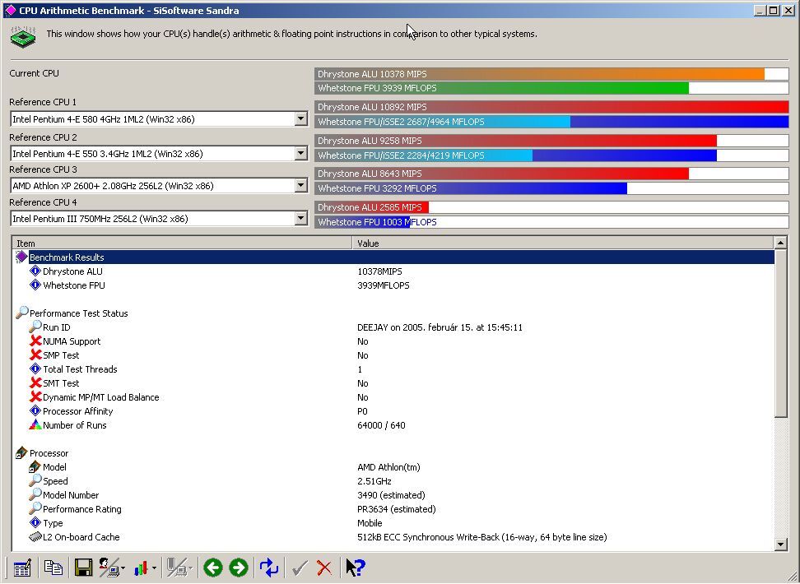800x584 pixels.
Task: Click the 512kB ECC Synchronous Write-Back value
Action: [482, 537]
